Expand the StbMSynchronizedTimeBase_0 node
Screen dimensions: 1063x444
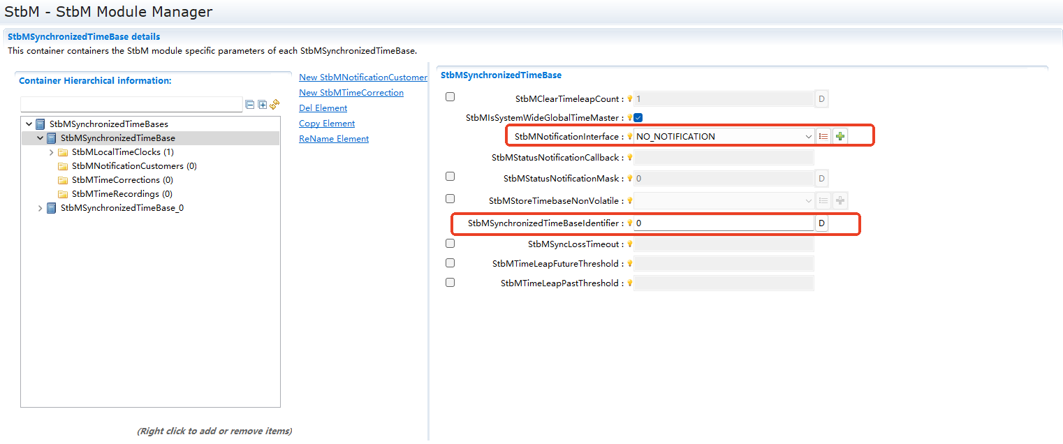pos(41,208)
